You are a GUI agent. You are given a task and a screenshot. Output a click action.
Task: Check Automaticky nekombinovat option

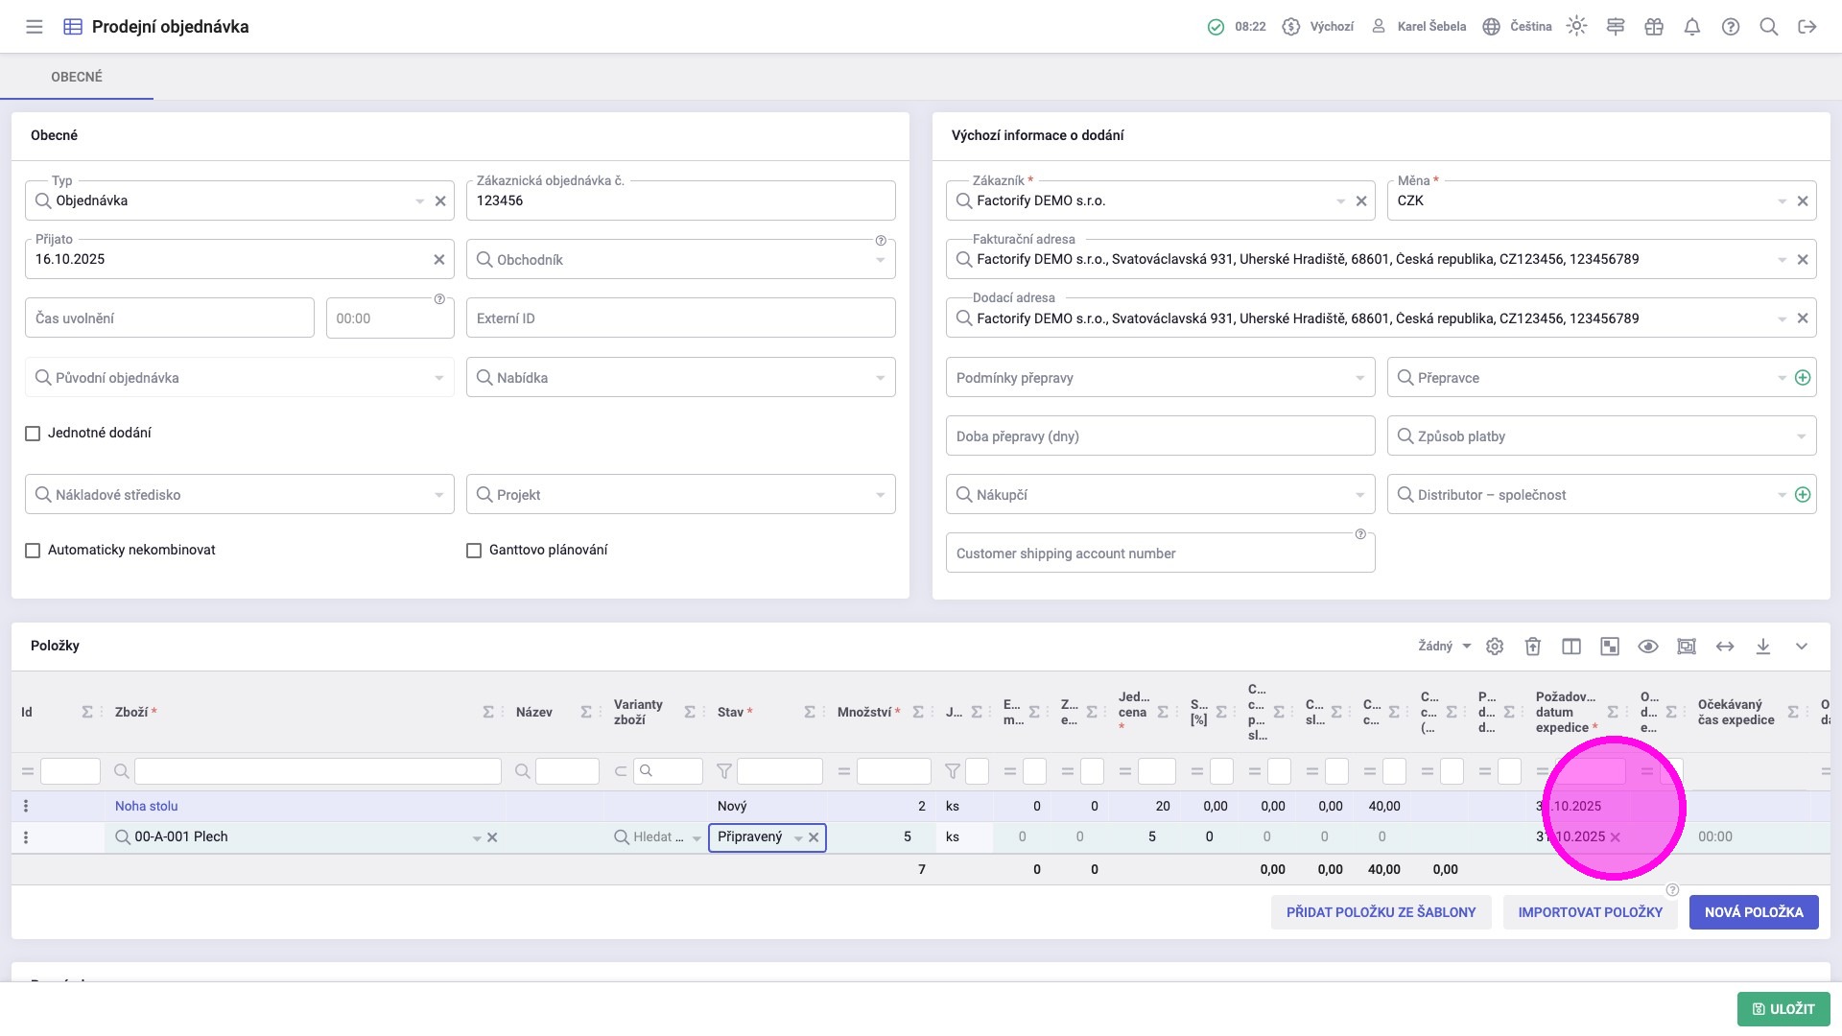click(33, 551)
